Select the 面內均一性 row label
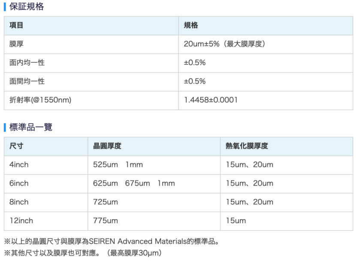Image resolution: width=356 pixels, height=262 pixels. coord(27,63)
